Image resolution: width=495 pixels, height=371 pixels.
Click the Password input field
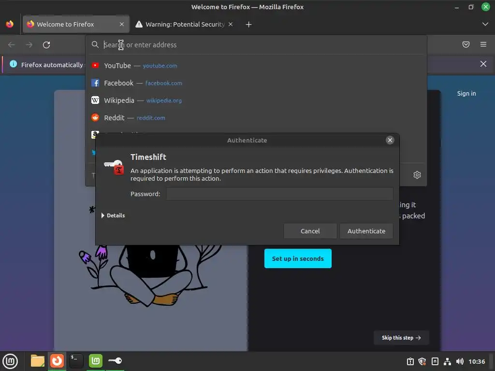[279, 194]
